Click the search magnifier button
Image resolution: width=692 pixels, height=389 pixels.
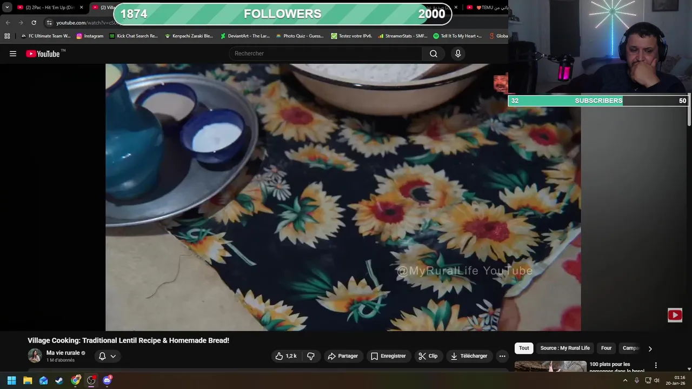[x=434, y=53]
